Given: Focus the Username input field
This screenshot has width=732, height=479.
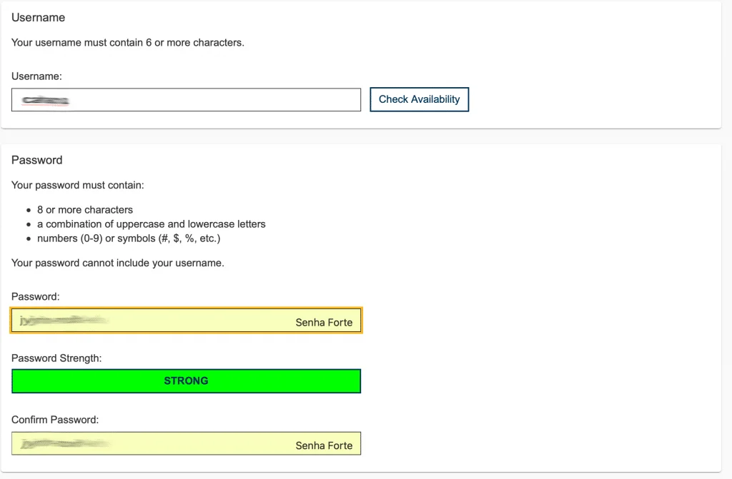Looking at the screenshot, I should click(x=214, y=100).
